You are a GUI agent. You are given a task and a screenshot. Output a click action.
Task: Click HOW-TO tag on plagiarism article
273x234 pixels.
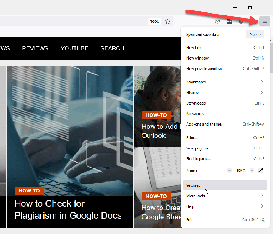(29, 191)
